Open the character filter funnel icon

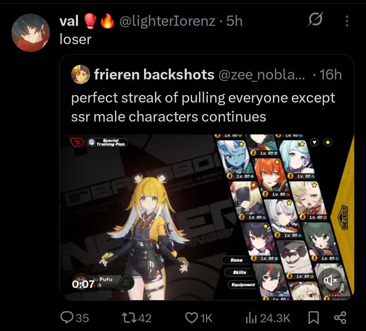click(x=314, y=142)
